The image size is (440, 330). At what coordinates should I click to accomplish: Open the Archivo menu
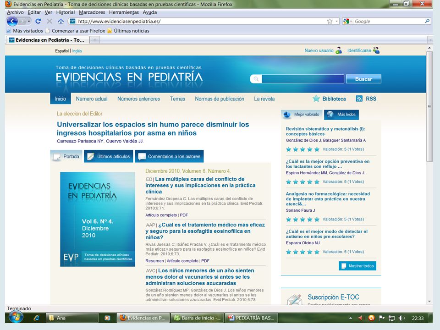pos(15,12)
